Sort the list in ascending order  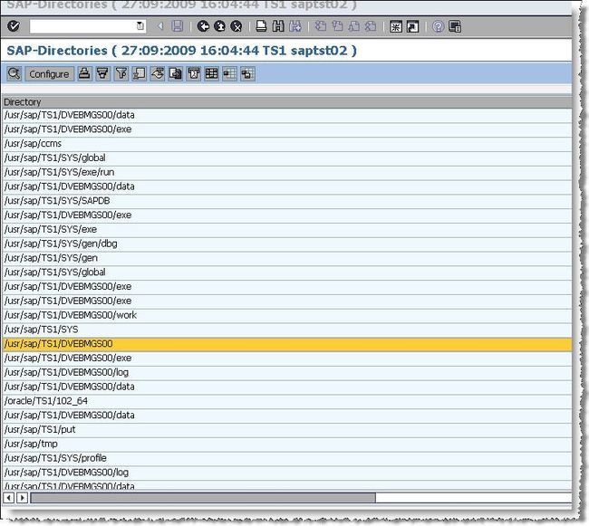pyautogui.click(x=84, y=73)
